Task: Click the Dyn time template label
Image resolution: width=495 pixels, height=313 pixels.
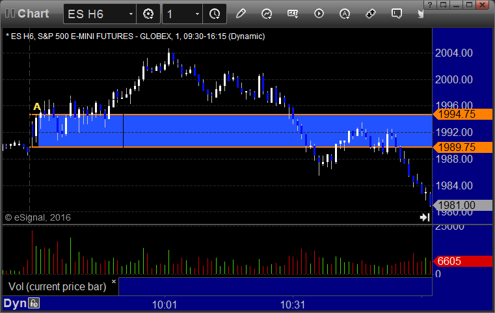Action: pos(15,303)
